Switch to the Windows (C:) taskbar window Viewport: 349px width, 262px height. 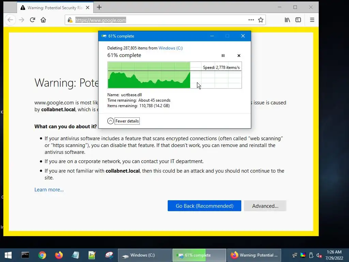coord(145,255)
